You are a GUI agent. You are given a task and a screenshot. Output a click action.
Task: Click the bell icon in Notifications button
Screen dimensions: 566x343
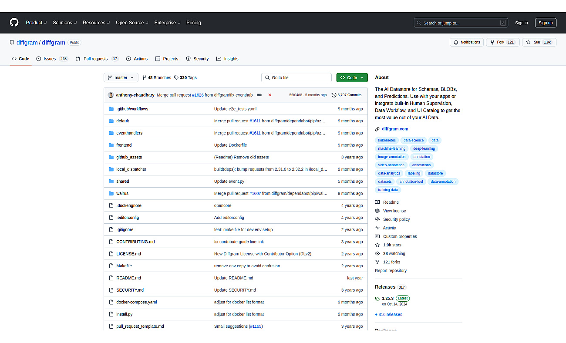pyautogui.click(x=456, y=42)
